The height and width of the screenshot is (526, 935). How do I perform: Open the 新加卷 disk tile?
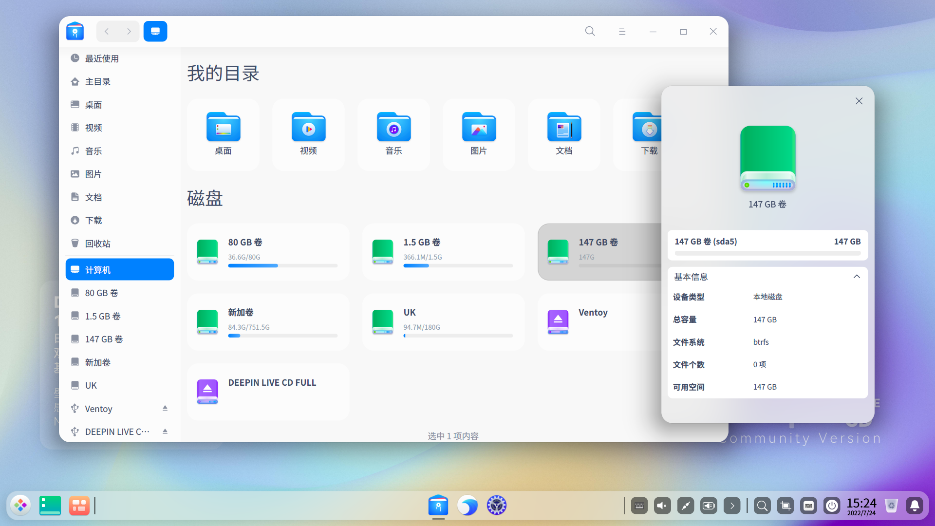(x=268, y=322)
